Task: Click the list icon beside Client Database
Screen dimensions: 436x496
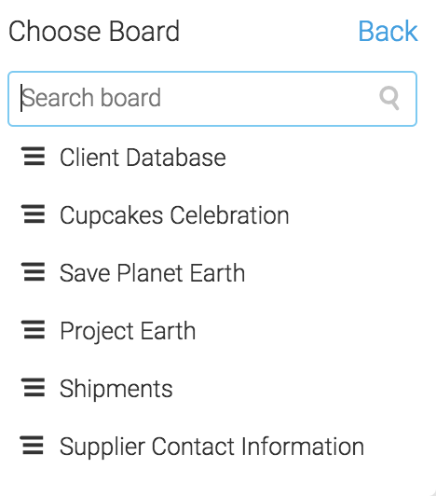Action: [33, 157]
